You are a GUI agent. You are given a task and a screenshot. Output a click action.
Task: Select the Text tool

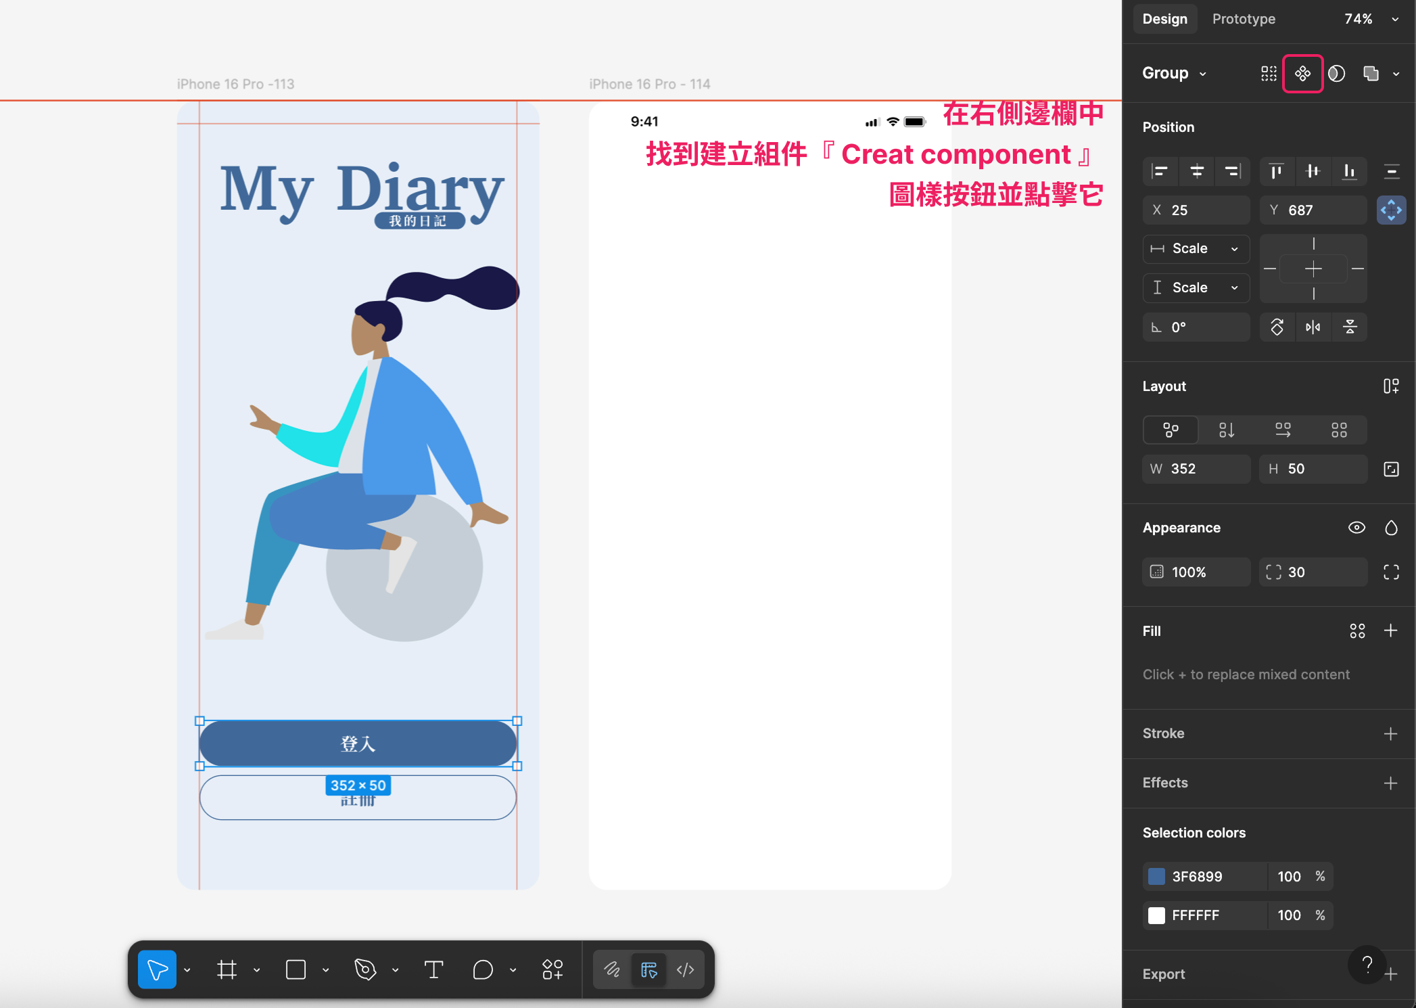[433, 969]
